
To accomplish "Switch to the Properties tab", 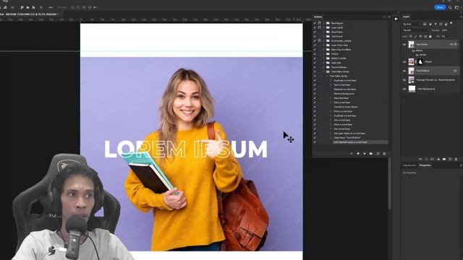I will (x=425, y=165).
